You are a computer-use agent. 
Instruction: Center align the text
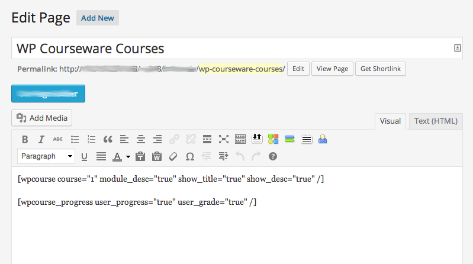coord(141,139)
